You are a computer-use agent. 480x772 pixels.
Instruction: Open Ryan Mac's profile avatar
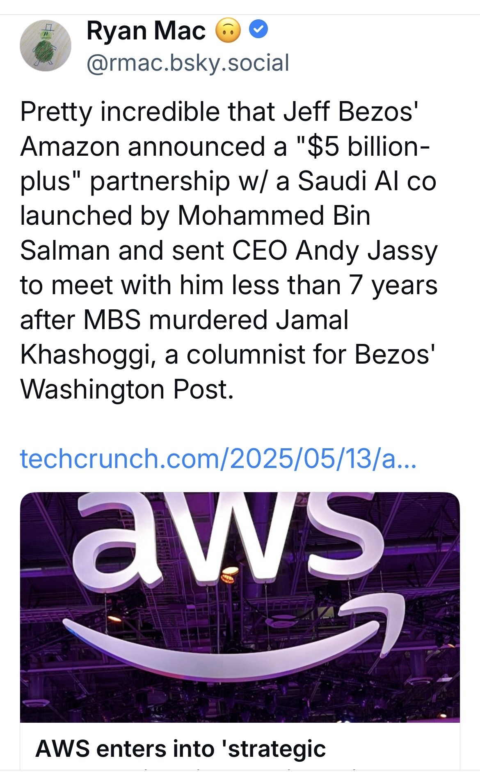coord(46,46)
